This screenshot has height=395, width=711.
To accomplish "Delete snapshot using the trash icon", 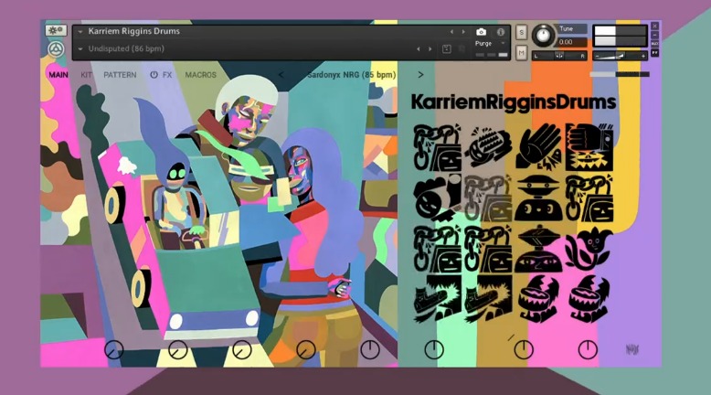I will (462, 49).
